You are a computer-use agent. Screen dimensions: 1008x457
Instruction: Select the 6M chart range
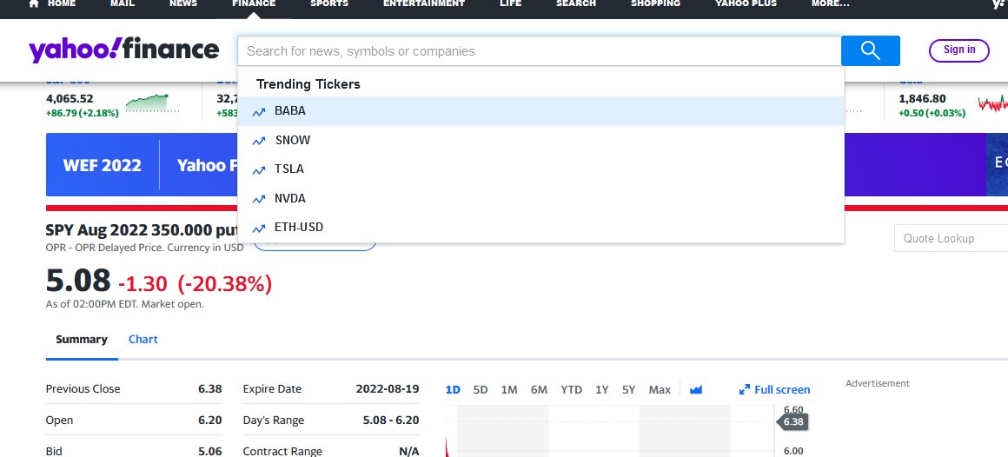click(x=539, y=389)
